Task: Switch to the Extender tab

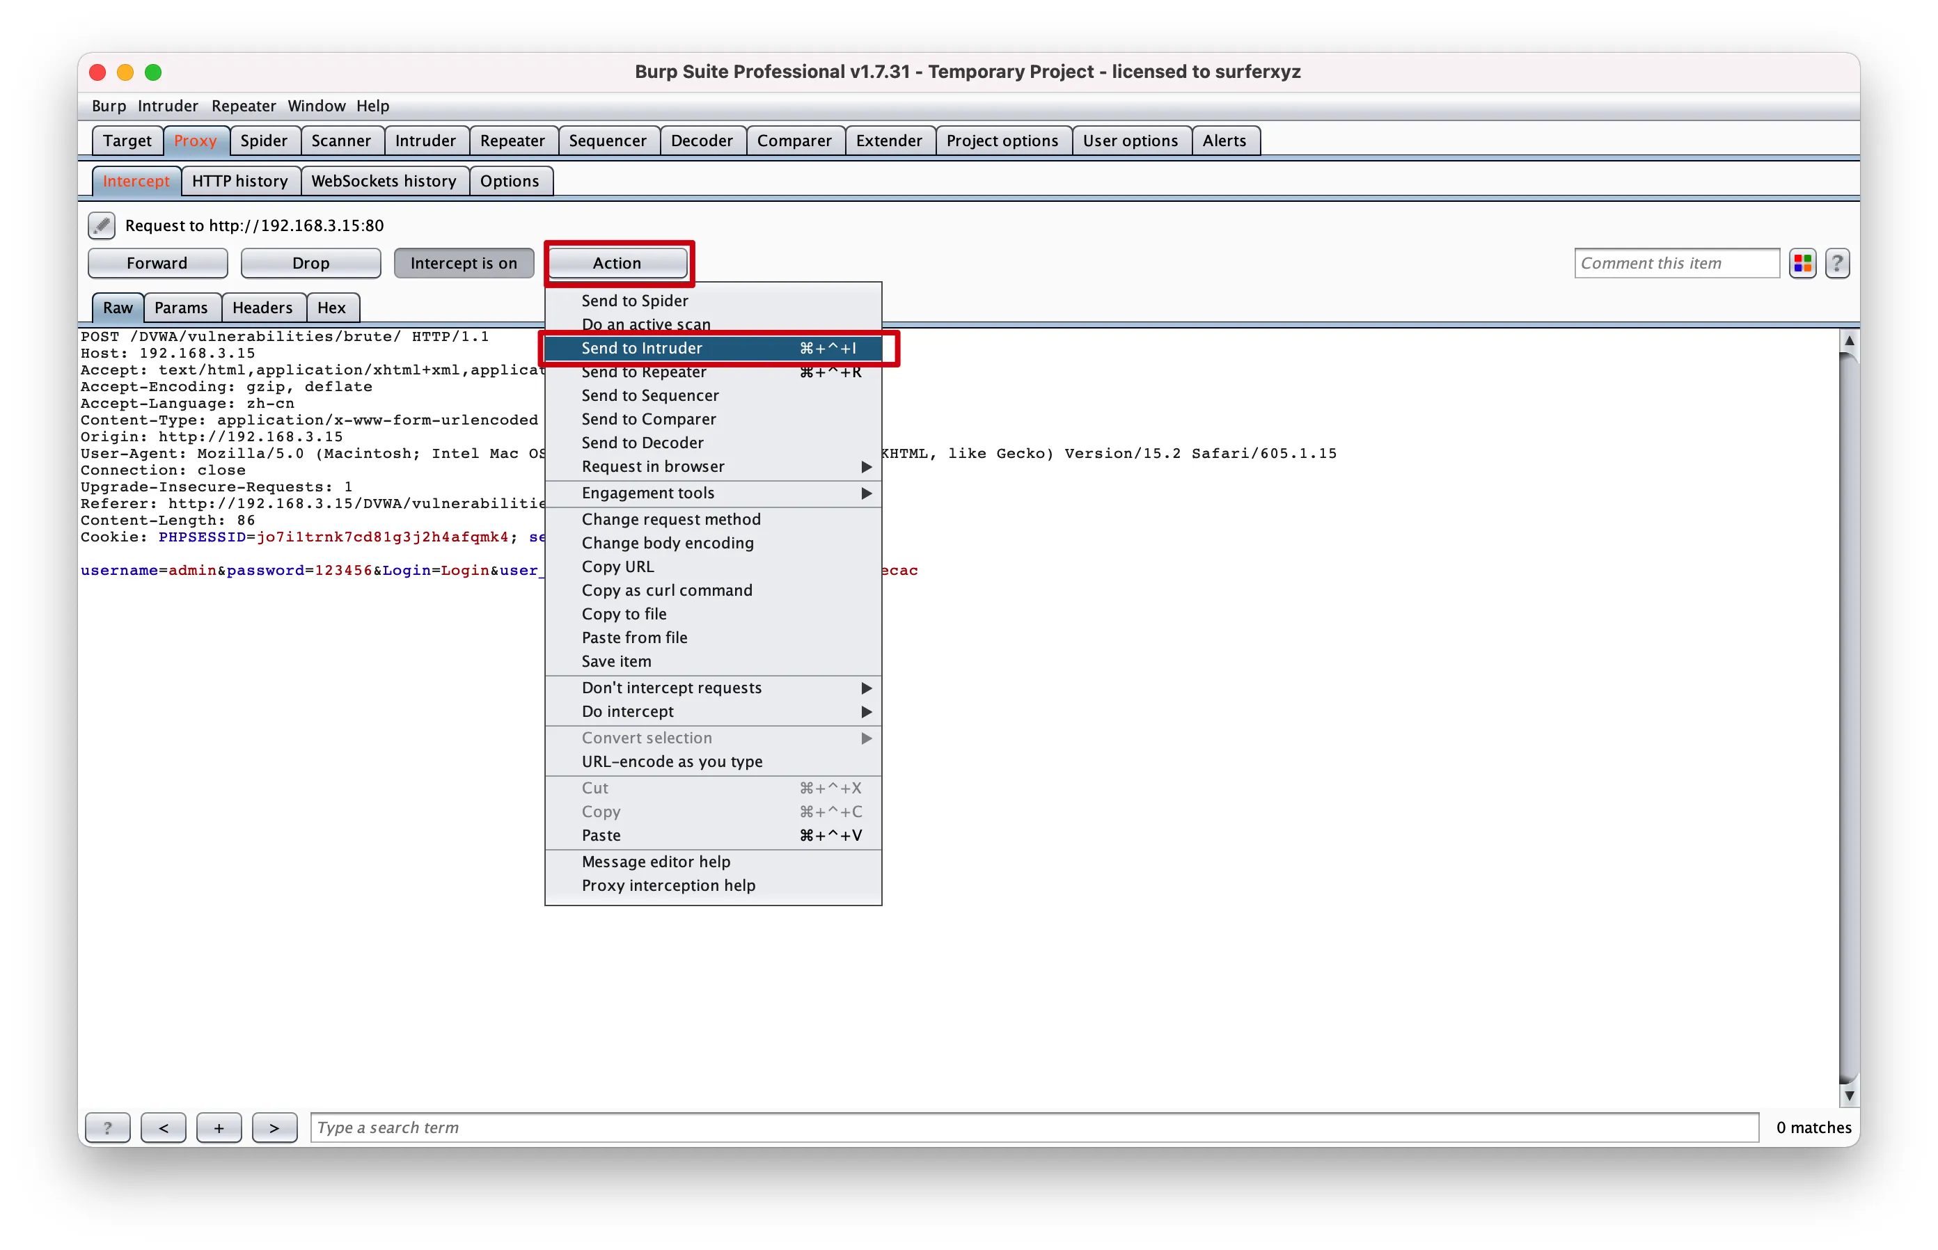Action: (889, 141)
